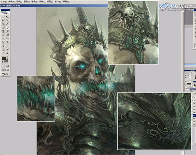
Task: Select the Move tool
Action: click(x=7, y=17)
